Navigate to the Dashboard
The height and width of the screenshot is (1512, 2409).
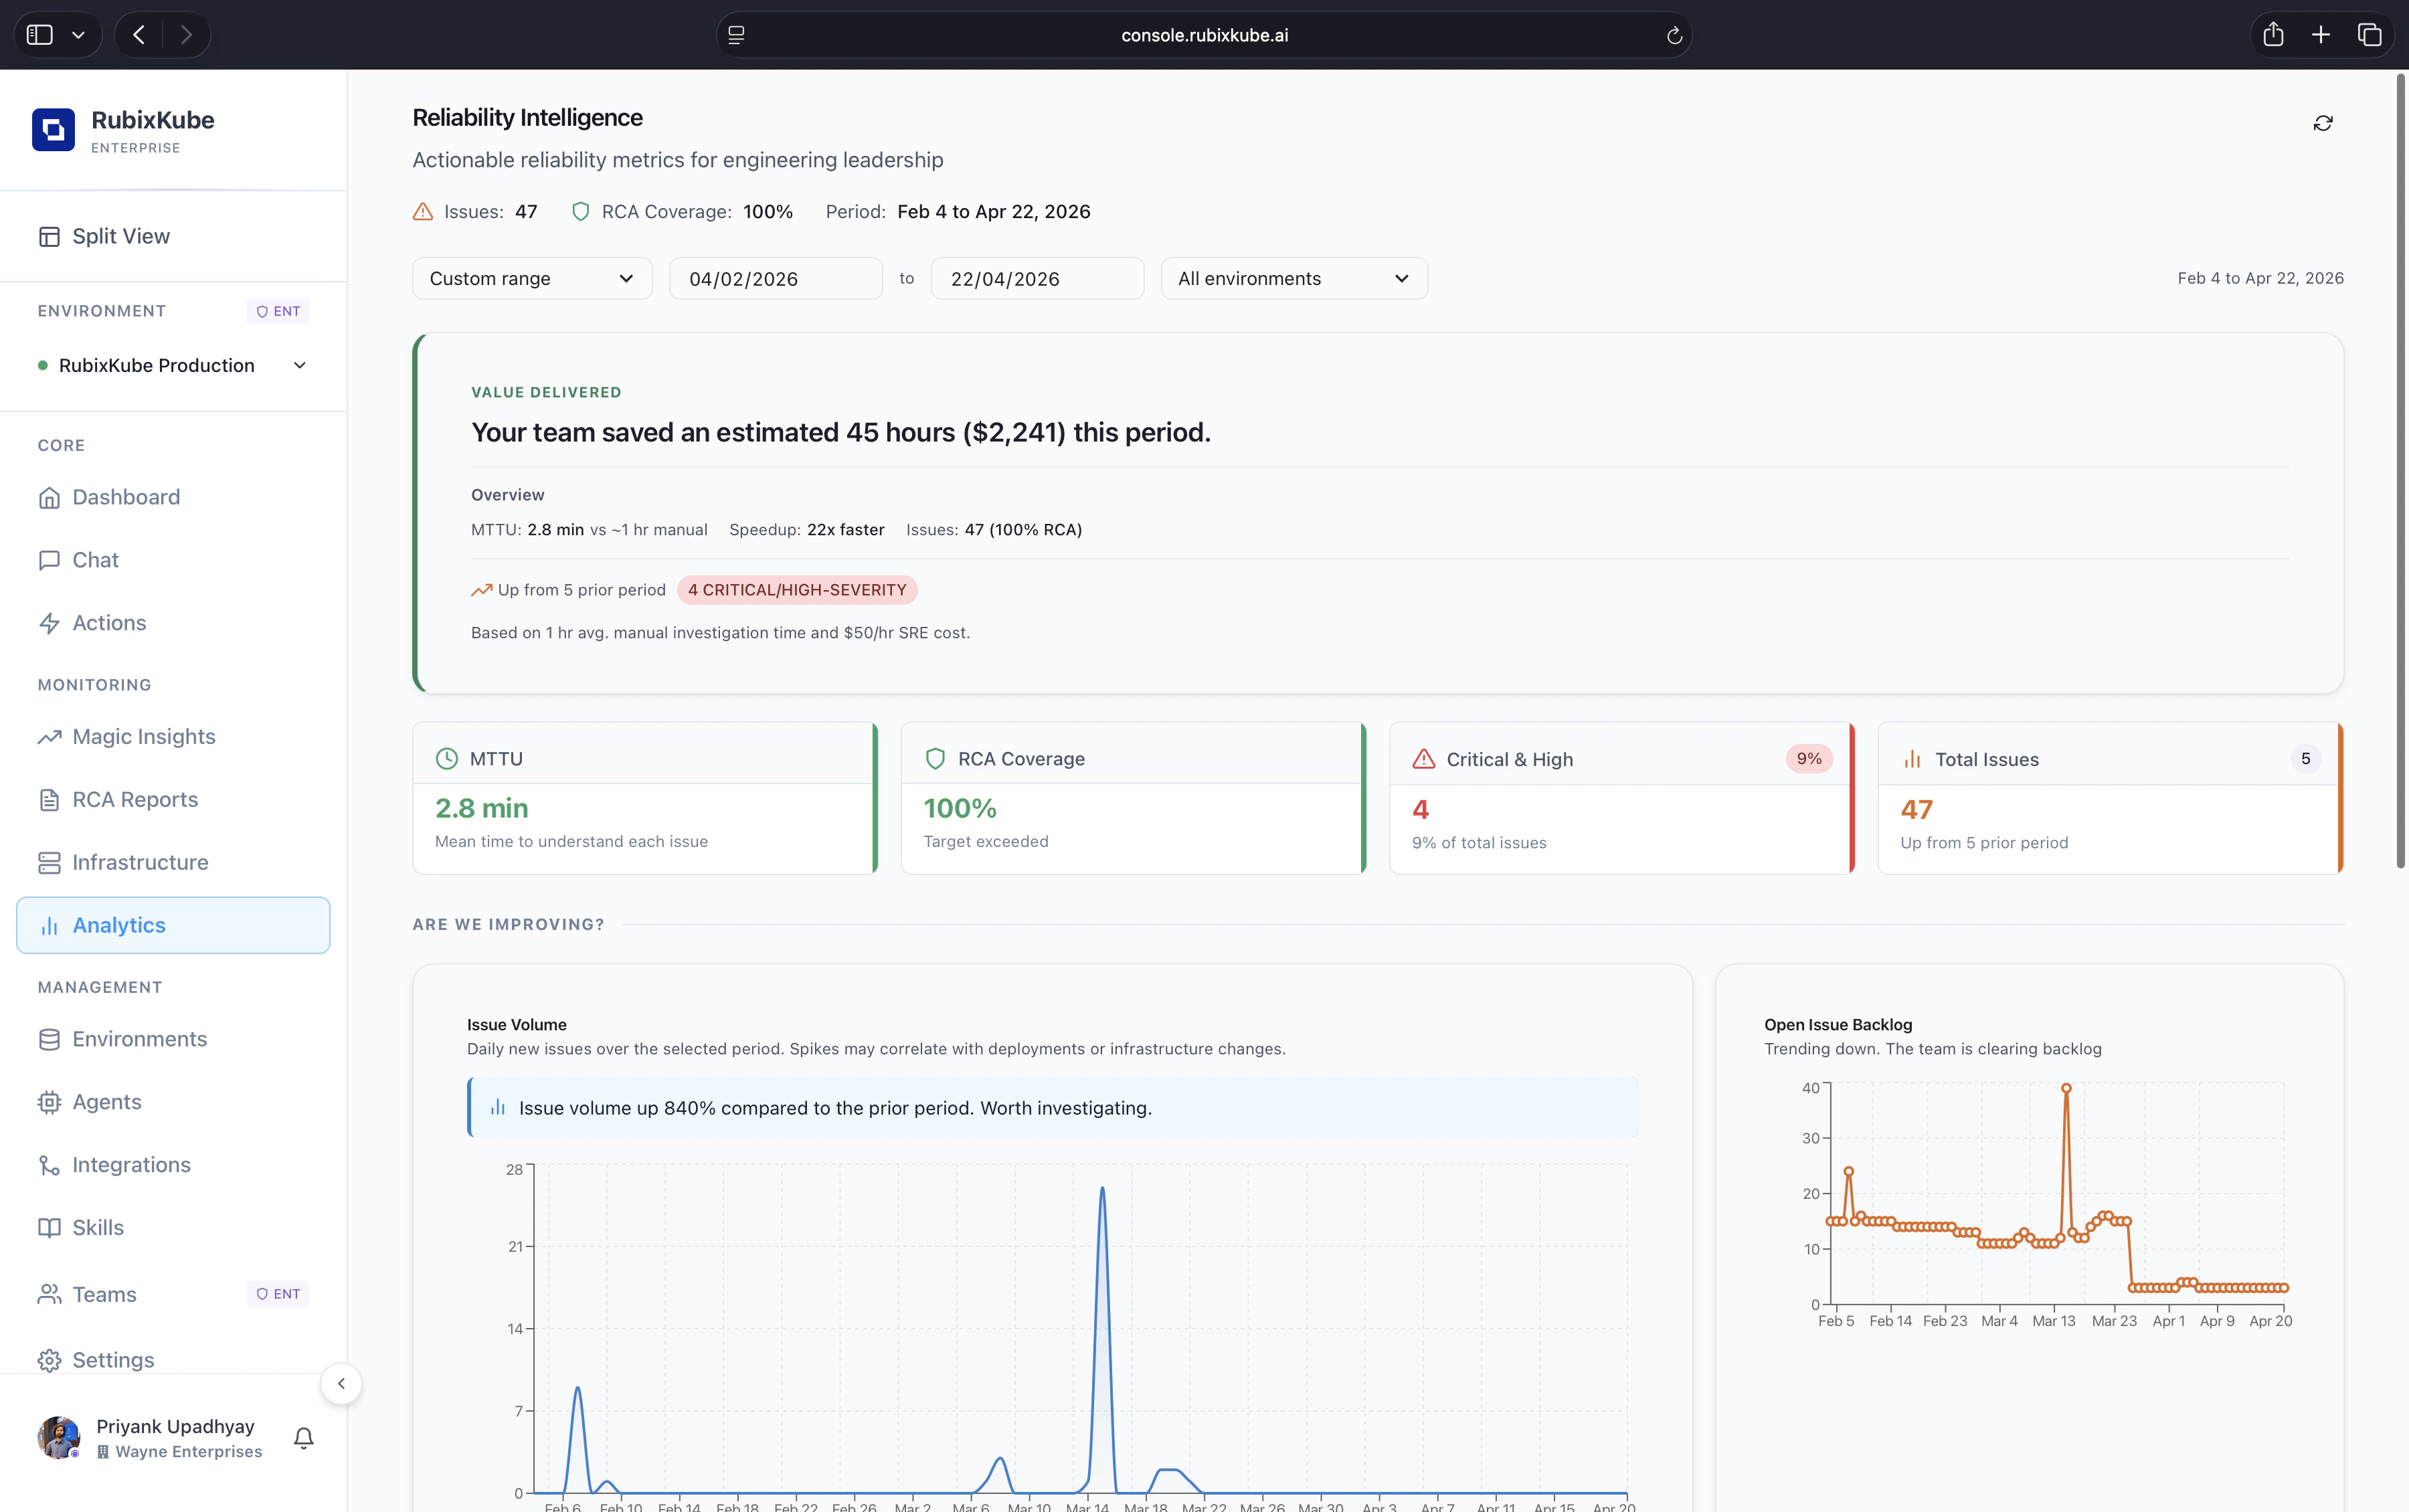pos(125,497)
